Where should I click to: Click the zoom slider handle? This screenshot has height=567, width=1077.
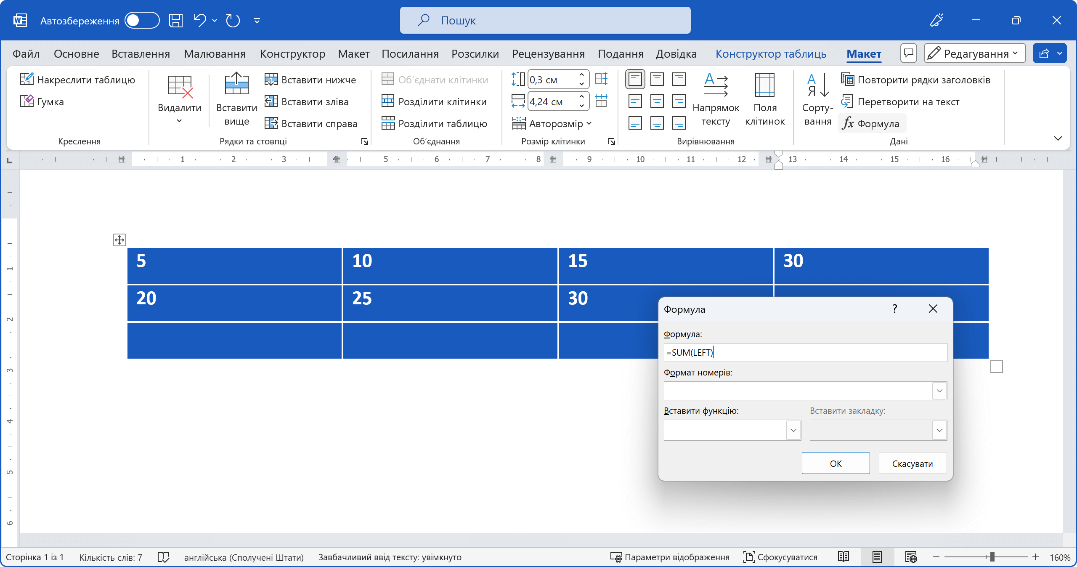click(x=992, y=557)
